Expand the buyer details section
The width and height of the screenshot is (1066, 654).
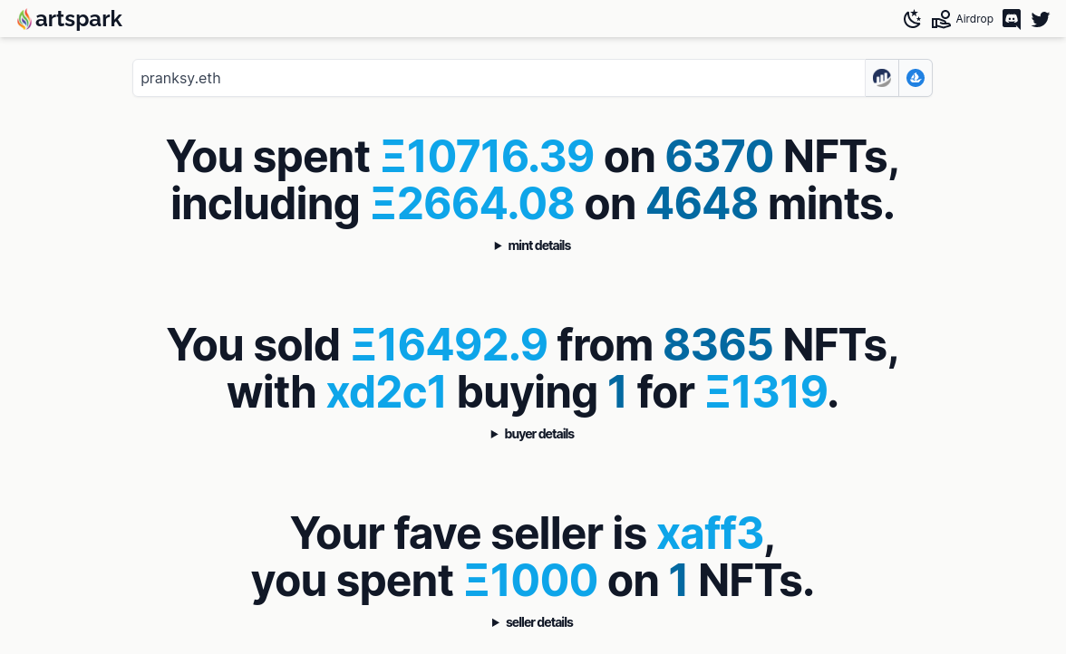tap(533, 434)
